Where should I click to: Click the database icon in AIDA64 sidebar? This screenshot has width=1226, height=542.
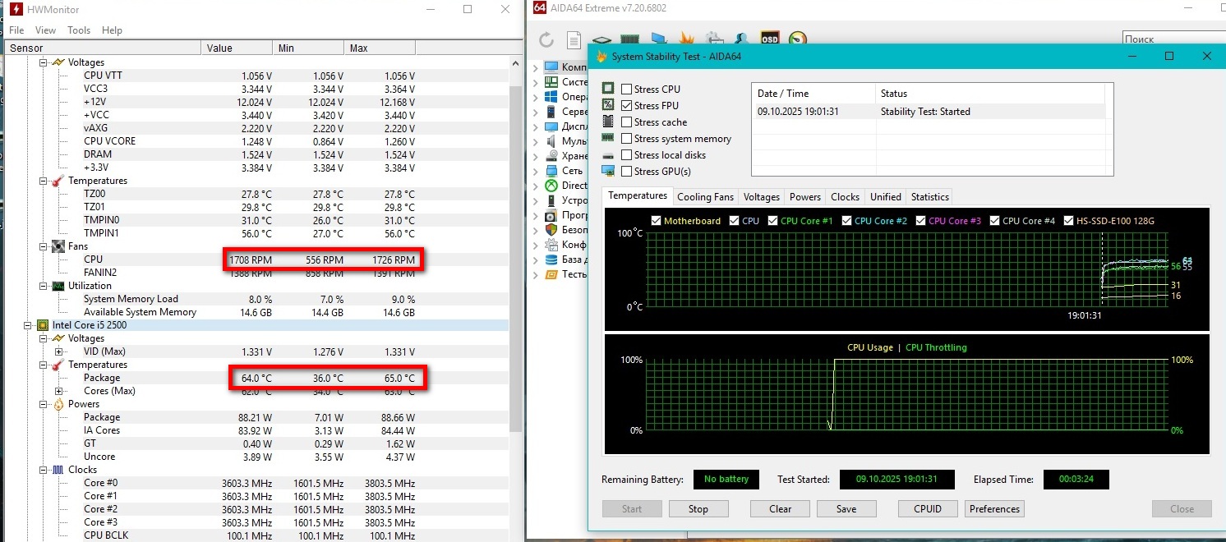pyautogui.click(x=551, y=260)
